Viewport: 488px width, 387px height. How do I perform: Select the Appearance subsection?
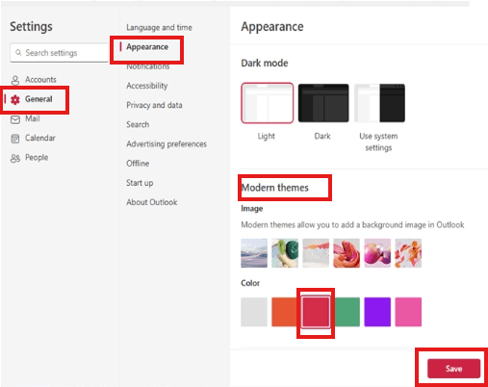(x=147, y=47)
